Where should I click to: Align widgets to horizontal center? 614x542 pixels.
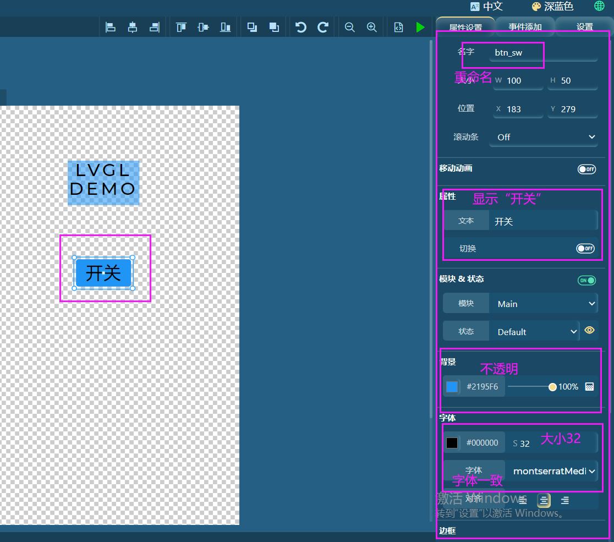(x=133, y=27)
